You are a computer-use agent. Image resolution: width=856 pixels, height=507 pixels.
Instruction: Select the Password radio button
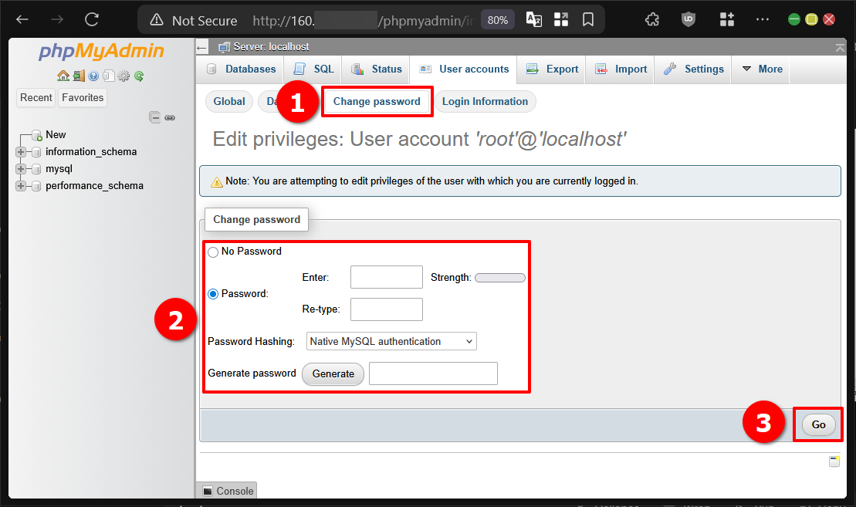point(213,292)
